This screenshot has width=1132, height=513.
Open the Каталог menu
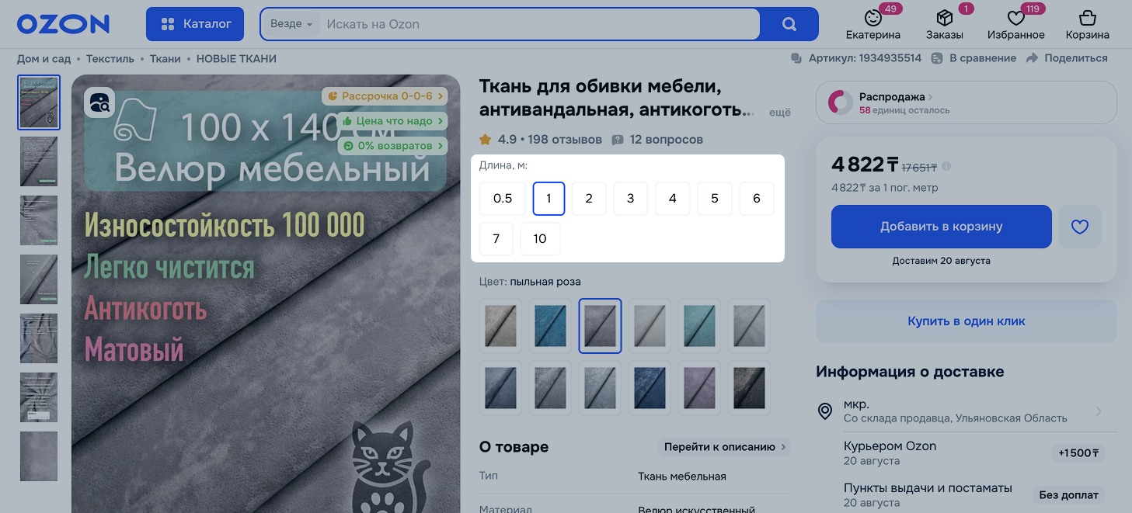195,24
